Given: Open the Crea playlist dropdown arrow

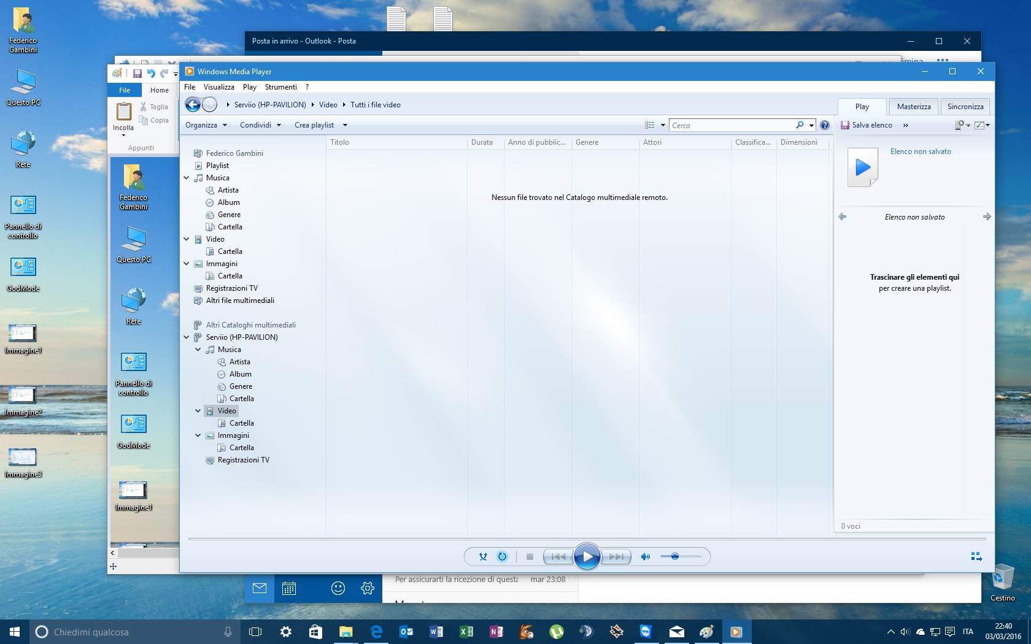Looking at the screenshot, I should 345,125.
